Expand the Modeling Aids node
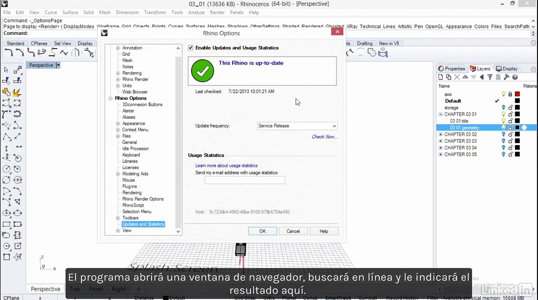Viewport: 538px width, 300px height. coord(118,174)
